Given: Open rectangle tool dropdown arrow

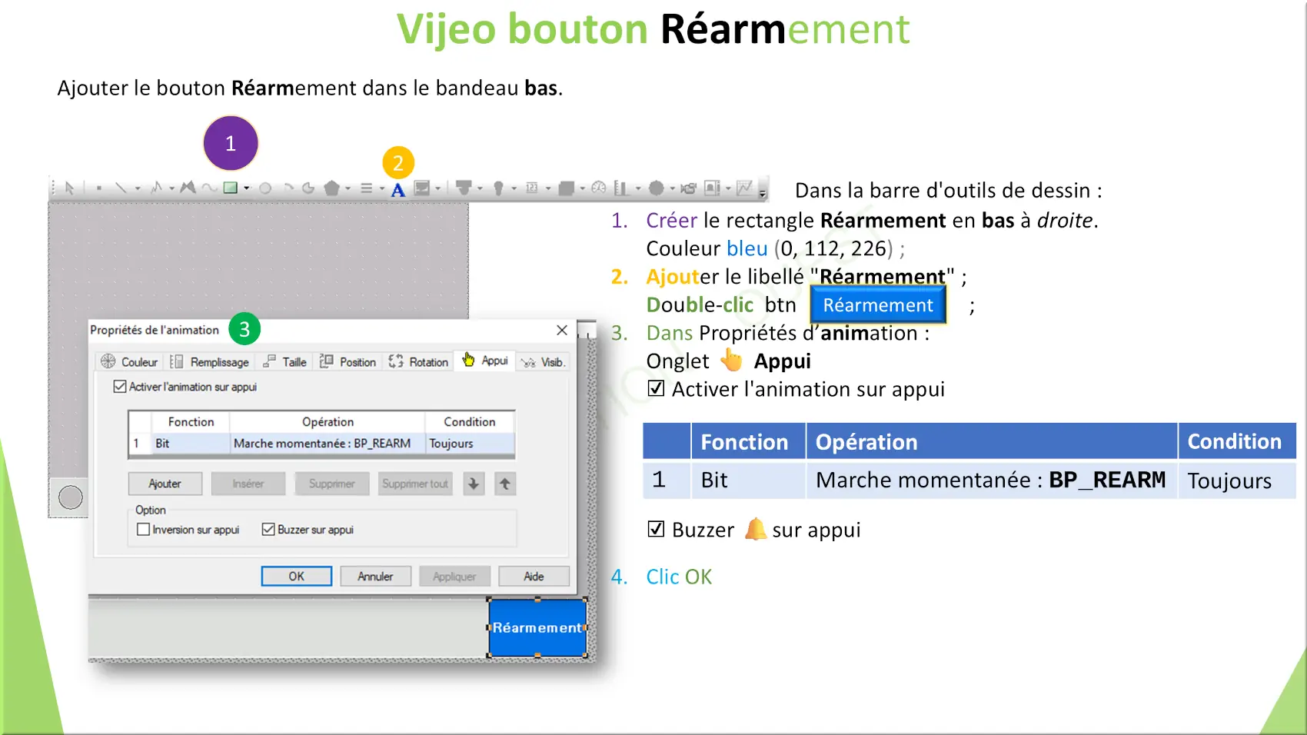Looking at the screenshot, I should [x=247, y=188].
